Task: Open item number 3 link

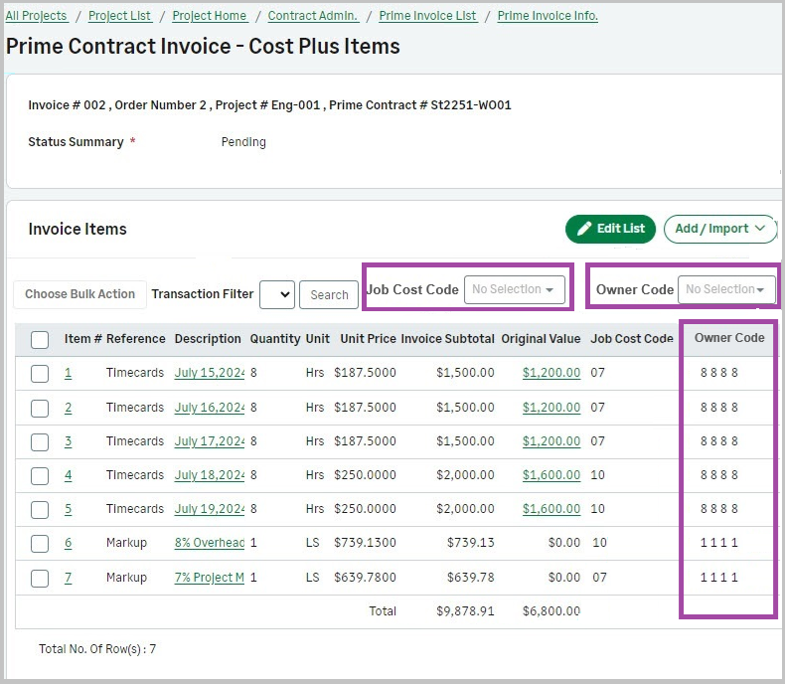Action: pos(69,441)
